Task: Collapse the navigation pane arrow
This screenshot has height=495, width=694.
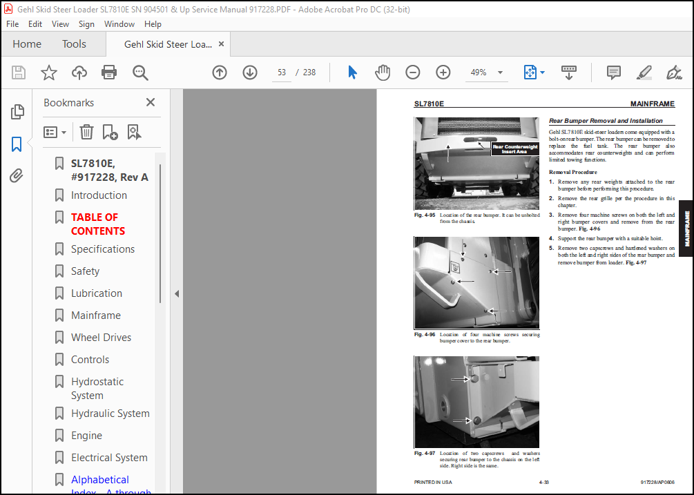Action: [177, 293]
